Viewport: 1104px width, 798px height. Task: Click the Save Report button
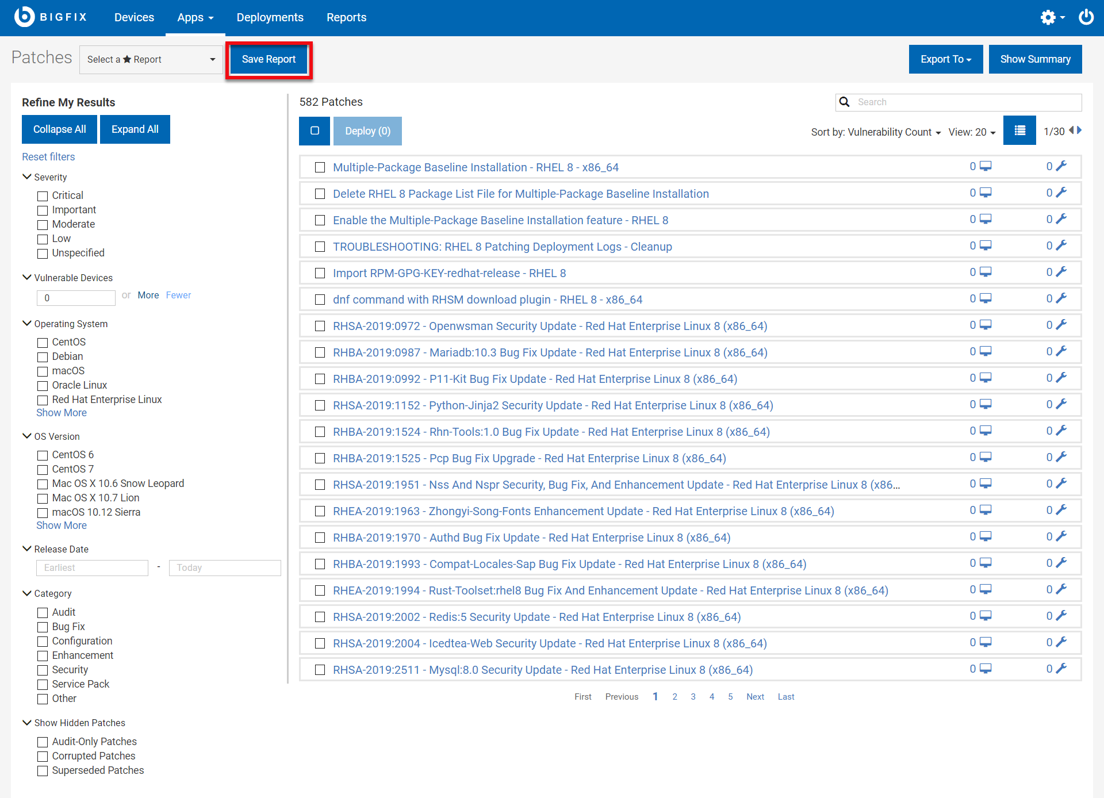coord(269,60)
